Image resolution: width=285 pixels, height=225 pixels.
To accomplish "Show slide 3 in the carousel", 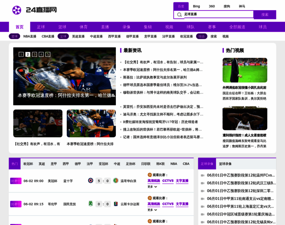I will tap(34, 54).
